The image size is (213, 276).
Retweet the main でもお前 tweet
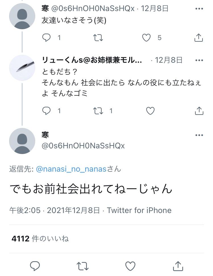pos(83,266)
